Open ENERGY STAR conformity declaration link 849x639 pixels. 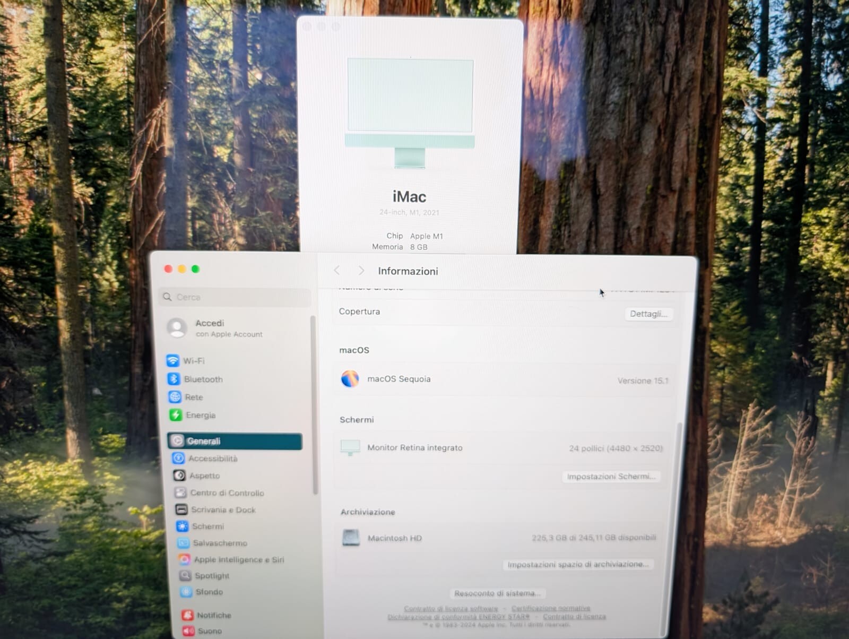click(x=458, y=617)
